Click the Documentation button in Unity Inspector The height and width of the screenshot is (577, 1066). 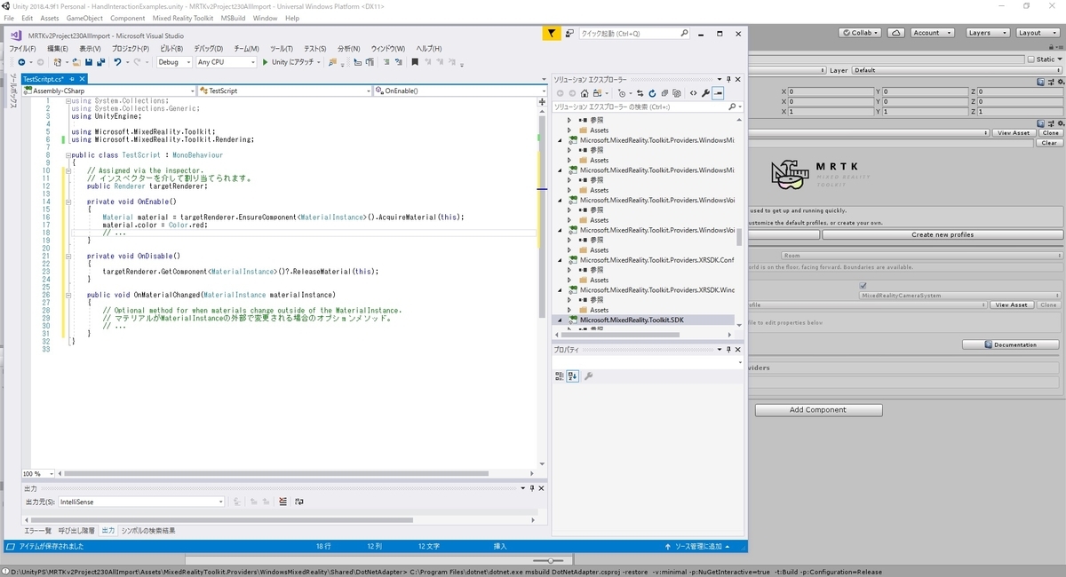[x=1010, y=344]
